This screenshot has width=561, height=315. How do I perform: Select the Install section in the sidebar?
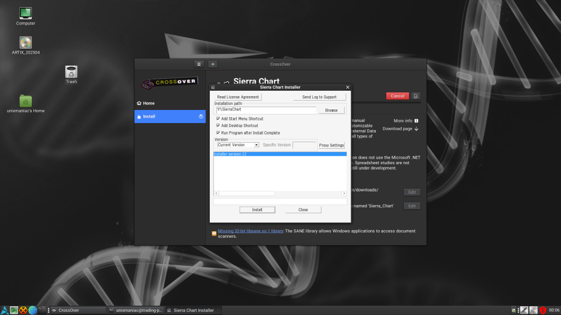pos(148,116)
